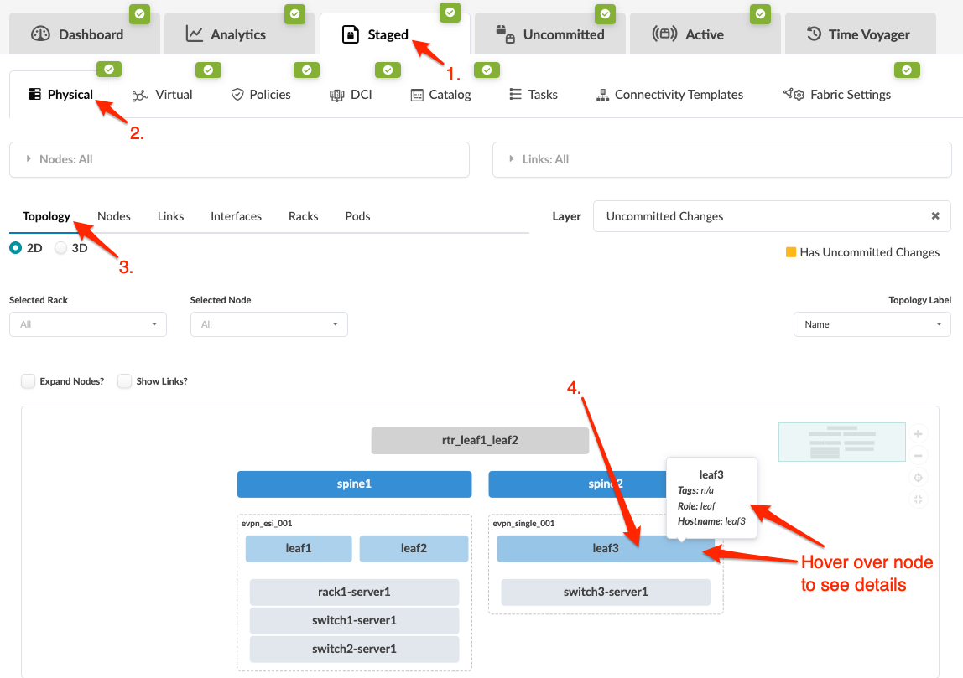Click the switch3-server1 node
The height and width of the screenshot is (678, 963).
[606, 593]
